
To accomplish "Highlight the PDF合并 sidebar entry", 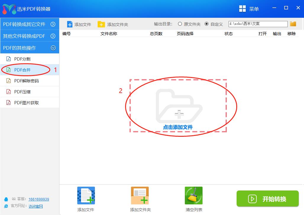I will (x=23, y=70).
